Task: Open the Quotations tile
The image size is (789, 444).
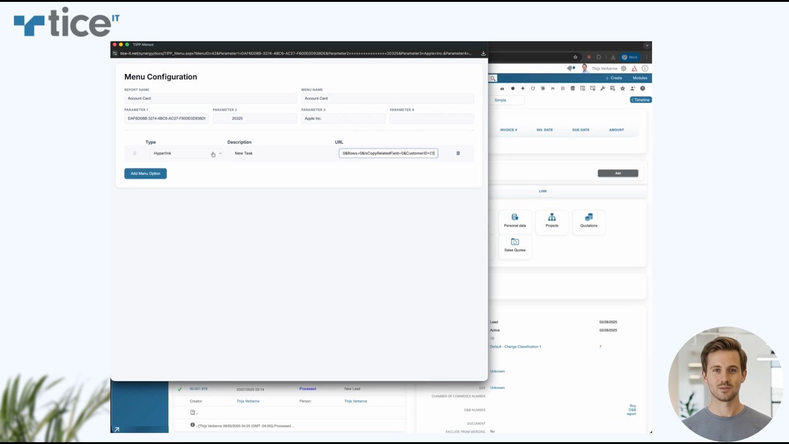Action: point(589,221)
